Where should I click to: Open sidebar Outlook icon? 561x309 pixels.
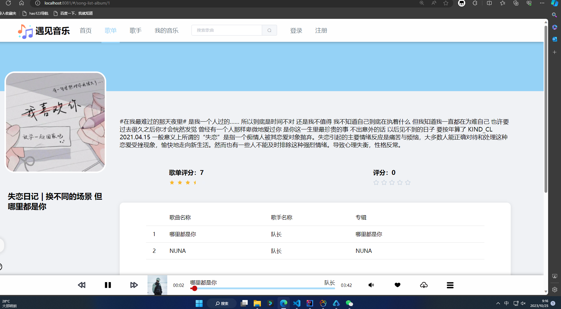pos(554,39)
